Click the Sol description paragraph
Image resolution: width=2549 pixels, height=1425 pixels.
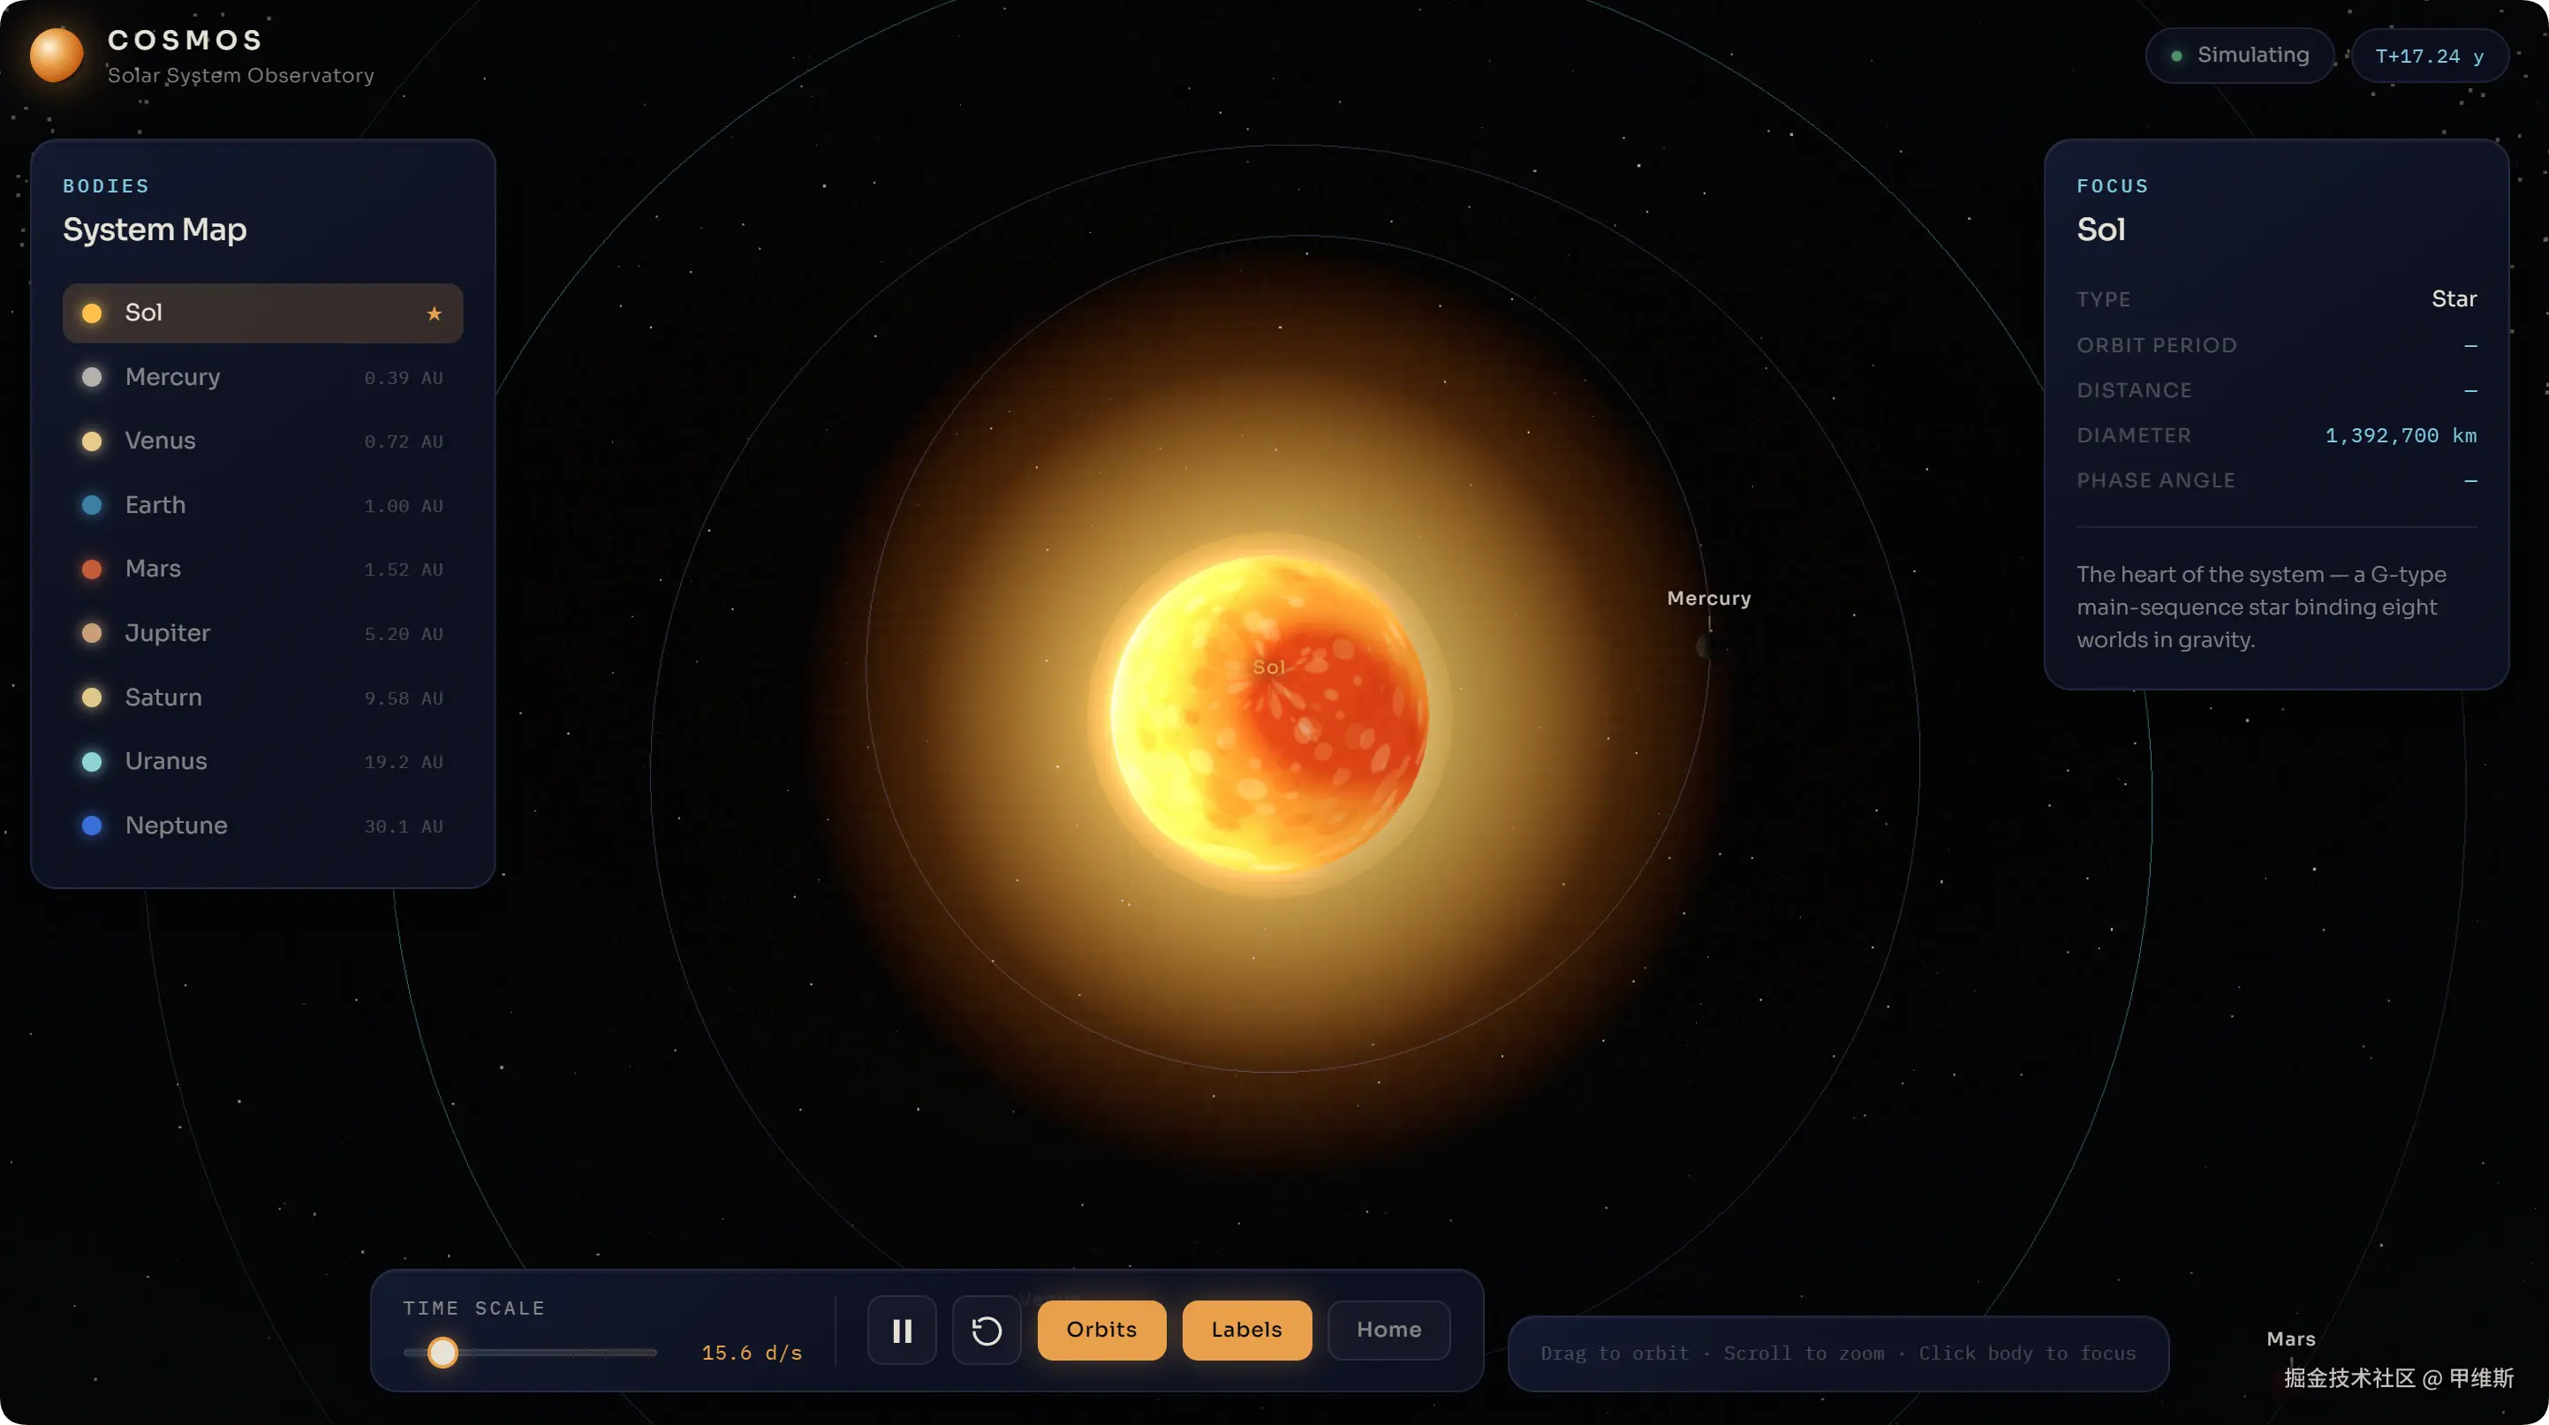pyautogui.click(x=2261, y=607)
